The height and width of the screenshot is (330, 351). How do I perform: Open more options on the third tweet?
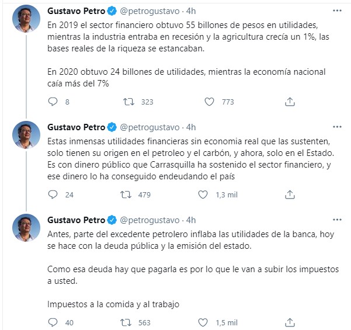[337, 220]
